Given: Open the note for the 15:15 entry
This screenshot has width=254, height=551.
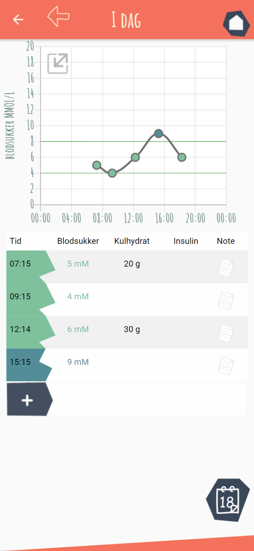Looking at the screenshot, I should [226, 365].
